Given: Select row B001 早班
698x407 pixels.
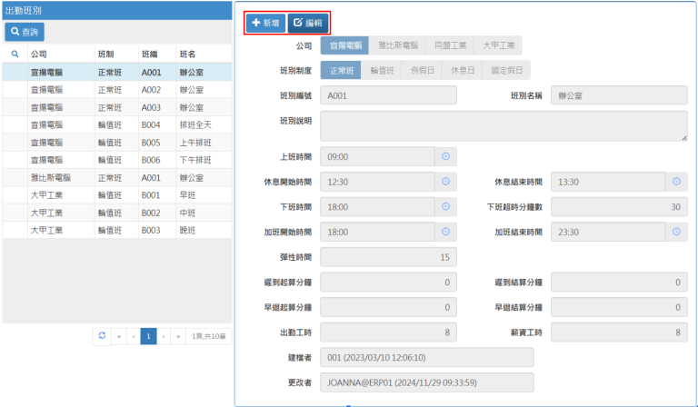Looking at the screenshot, I should (x=117, y=195).
